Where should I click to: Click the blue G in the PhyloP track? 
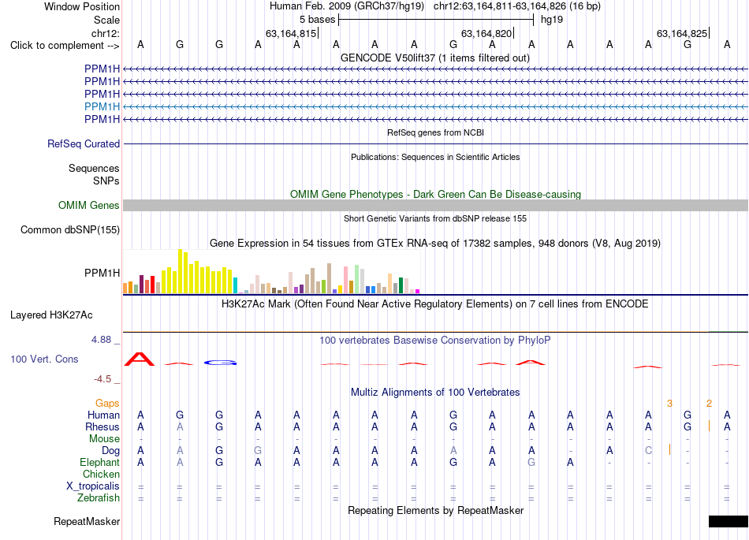click(220, 363)
